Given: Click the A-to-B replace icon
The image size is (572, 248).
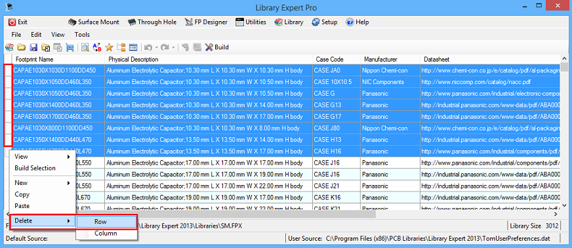Looking at the screenshot, I should (x=97, y=47).
